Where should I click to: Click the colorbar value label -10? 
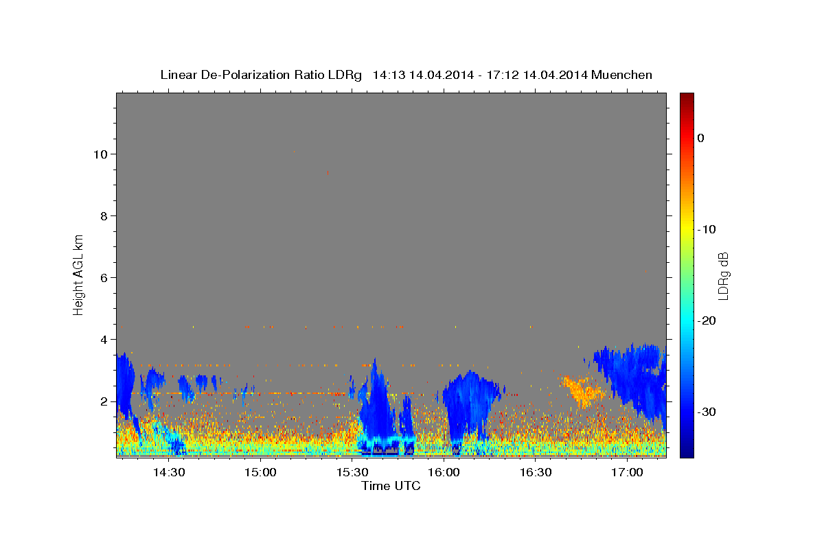pos(707,229)
